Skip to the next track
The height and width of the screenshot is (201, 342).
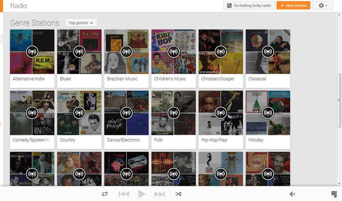159,194
